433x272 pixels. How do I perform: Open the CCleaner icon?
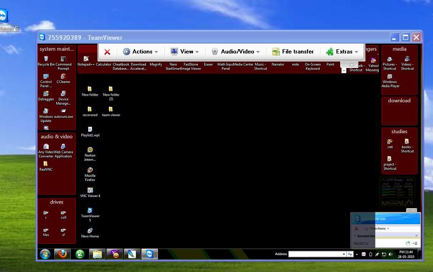pos(63,77)
